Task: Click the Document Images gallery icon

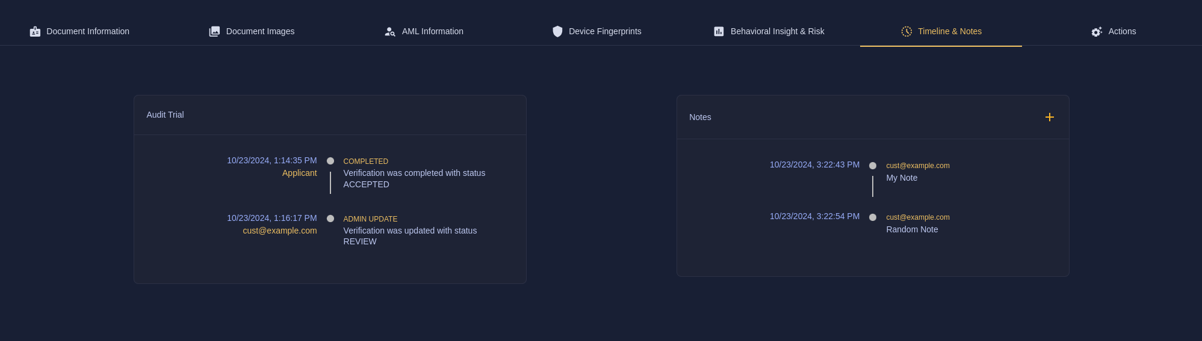Action: click(x=214, y=32)
